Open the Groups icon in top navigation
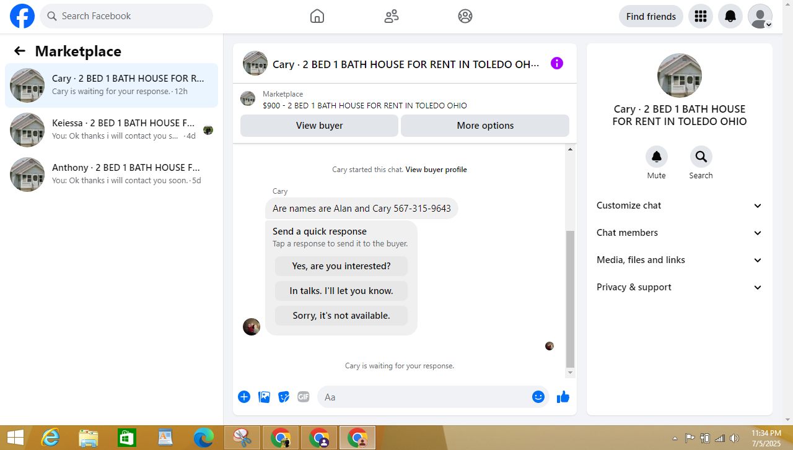 pyautogui.click(x=465, y=16)
